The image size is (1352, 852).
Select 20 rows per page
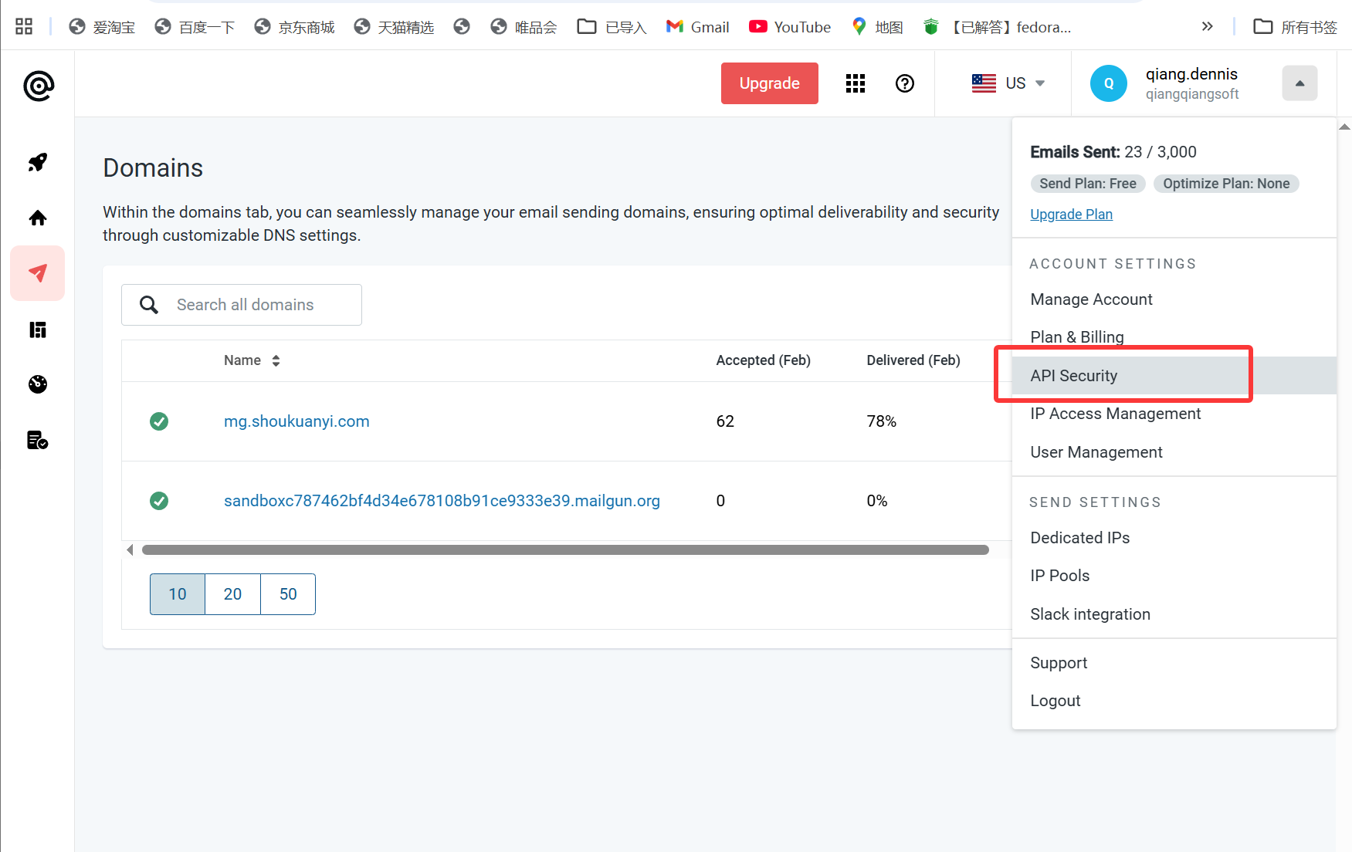(232, 594)
